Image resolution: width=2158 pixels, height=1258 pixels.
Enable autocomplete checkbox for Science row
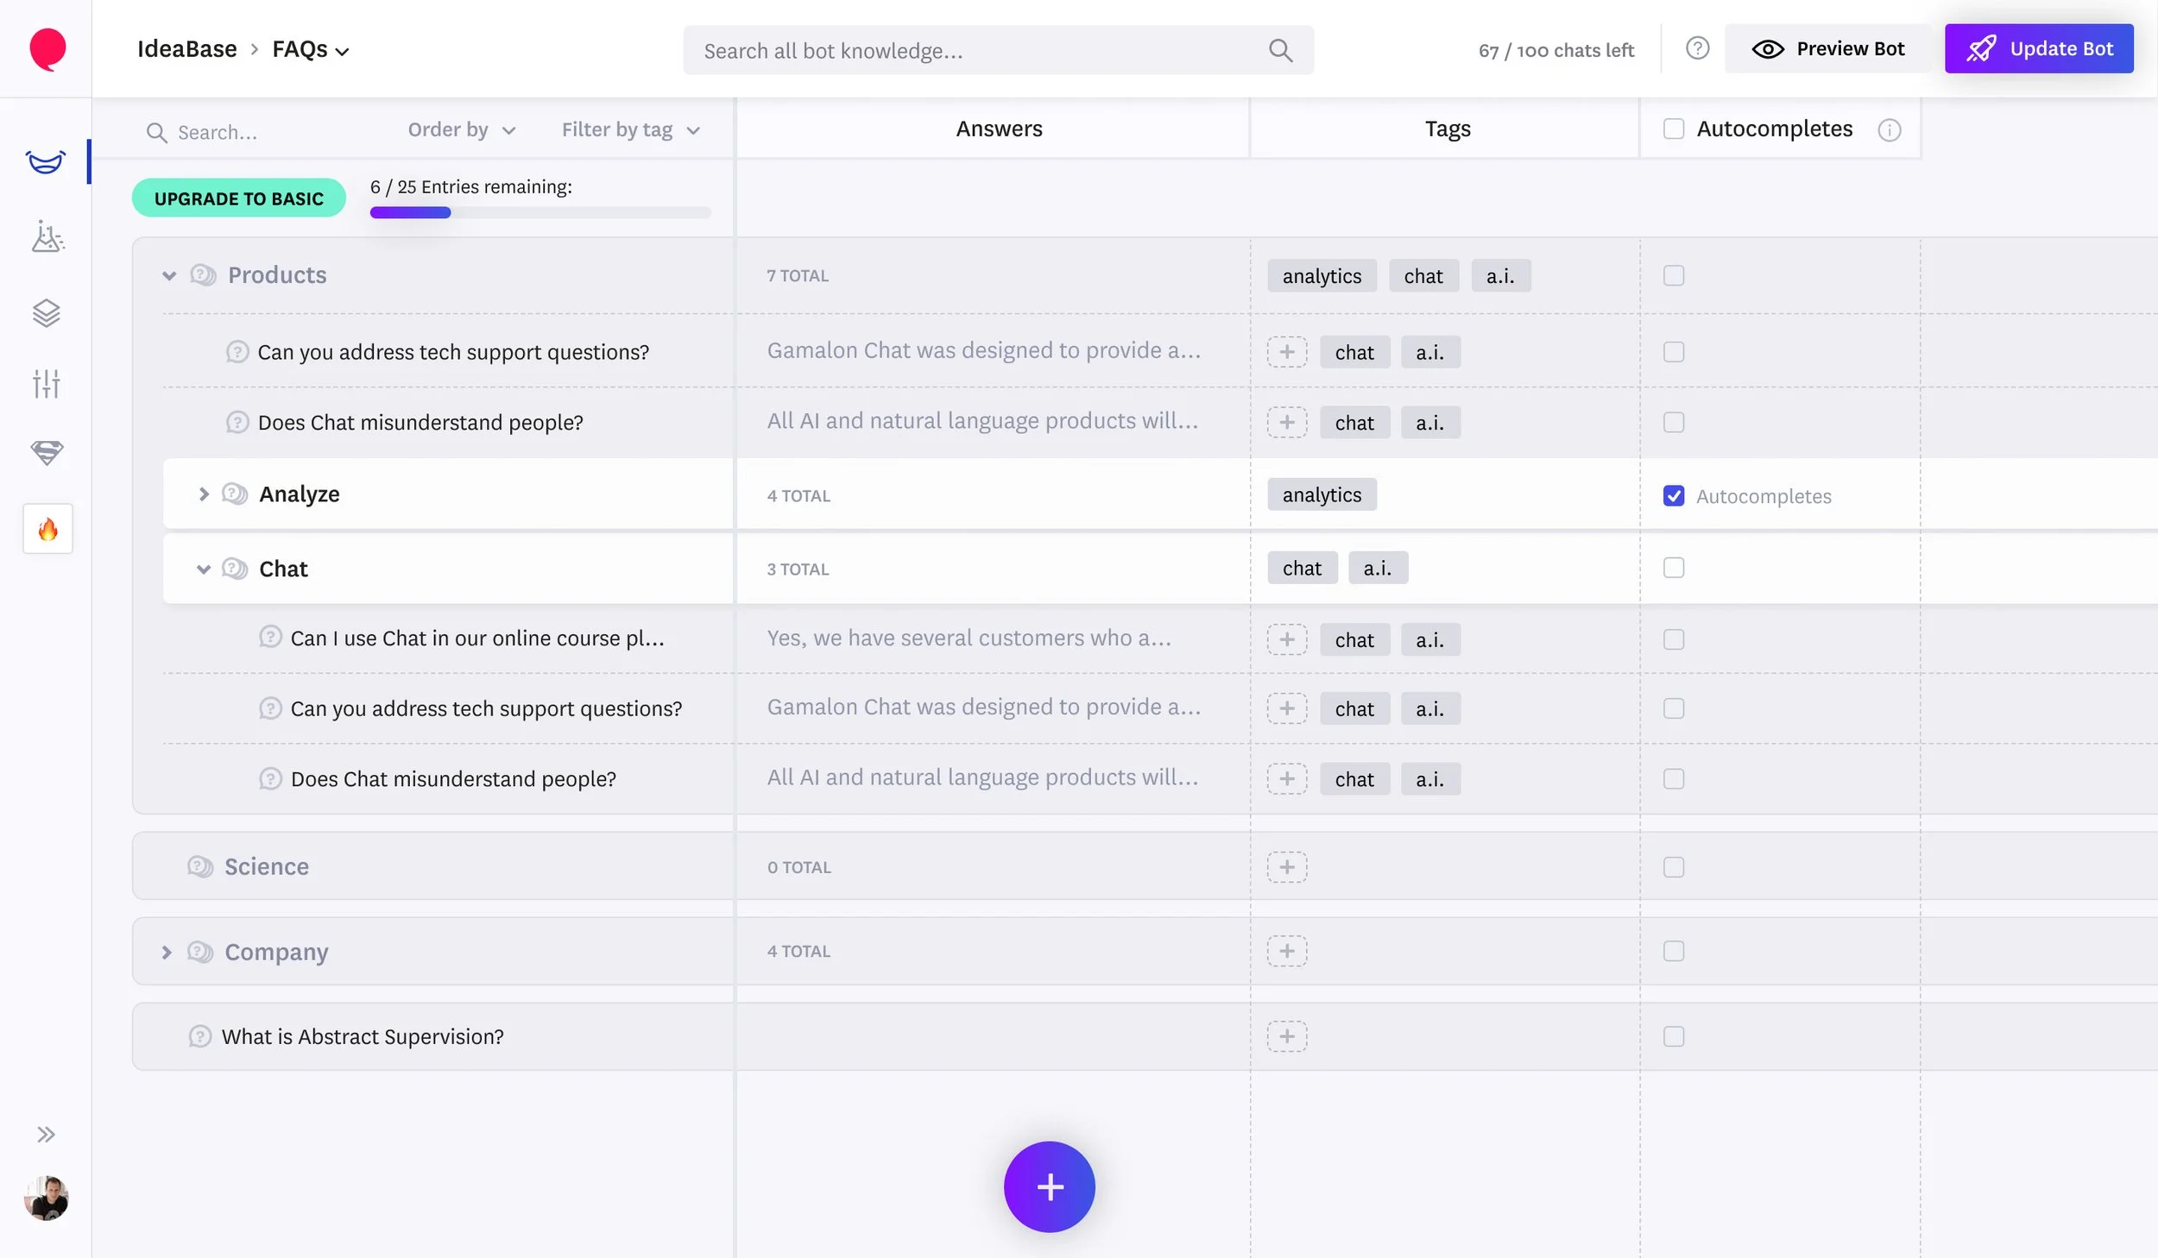(1673, 867)
